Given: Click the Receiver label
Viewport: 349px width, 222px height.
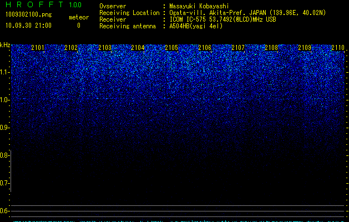Looking at the screenshot, I should (x=113, y=19).
